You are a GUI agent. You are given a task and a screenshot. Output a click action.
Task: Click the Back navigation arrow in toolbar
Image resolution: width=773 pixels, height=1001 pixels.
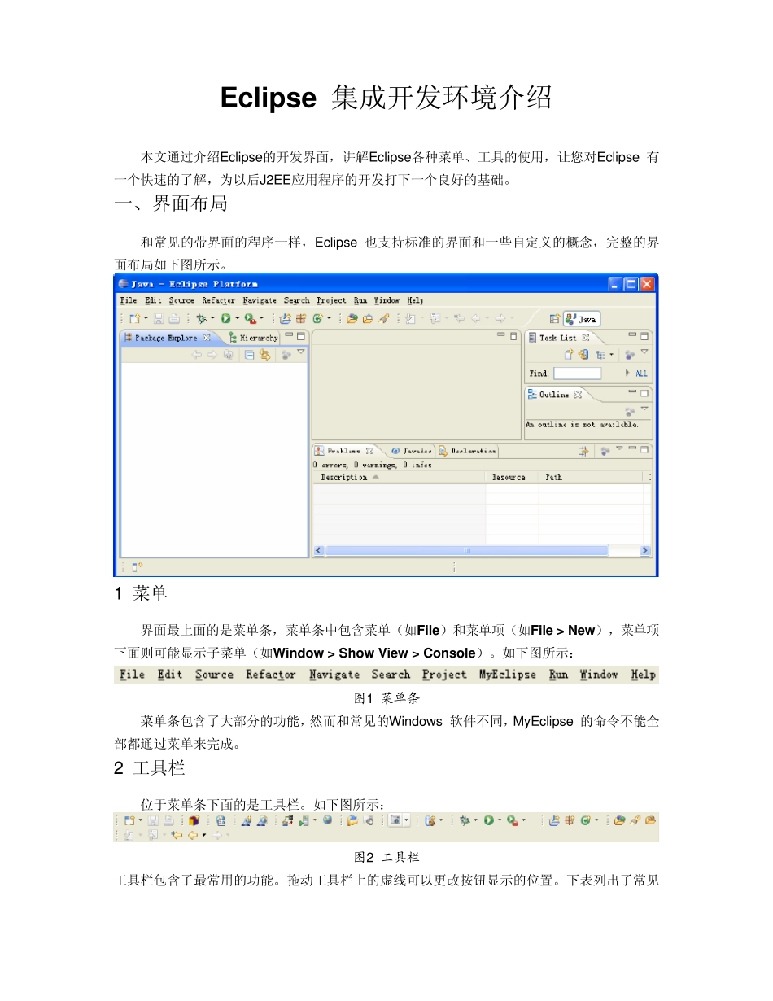[x=475, y=319]
